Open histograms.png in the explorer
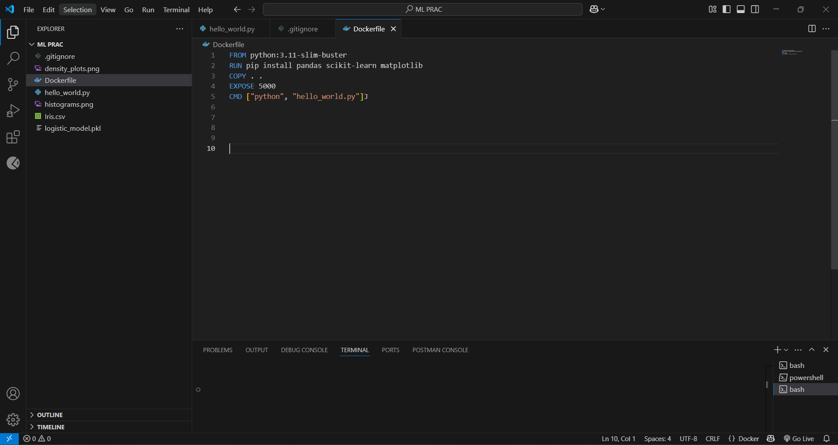Screen dimensions: 838x445 109,104
